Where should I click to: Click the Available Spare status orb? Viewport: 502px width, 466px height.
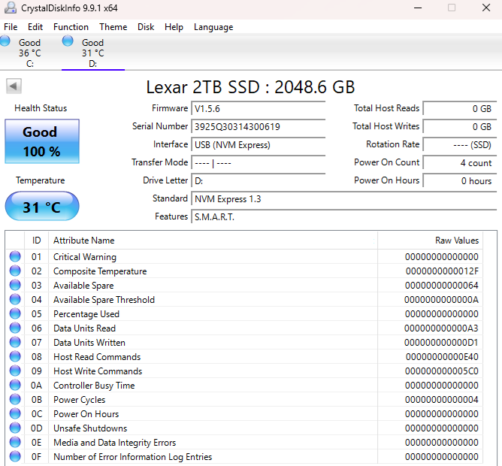[x=15, y=285]
